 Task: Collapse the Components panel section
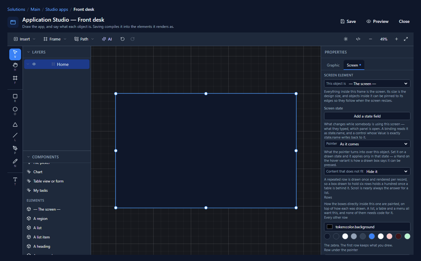28,157
